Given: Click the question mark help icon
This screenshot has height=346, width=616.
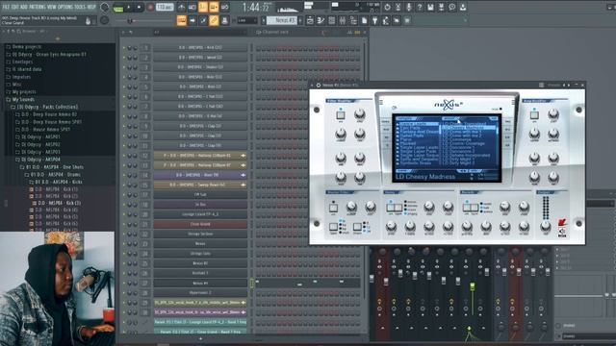Looking at the screenshot, I should [x=420, y=7].
